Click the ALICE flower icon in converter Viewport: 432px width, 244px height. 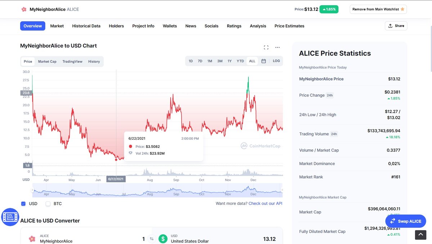[x=32, y=239]
